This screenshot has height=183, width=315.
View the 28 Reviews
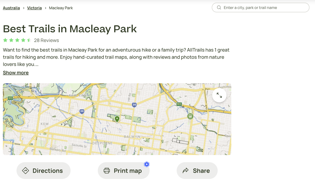(46, 40)
